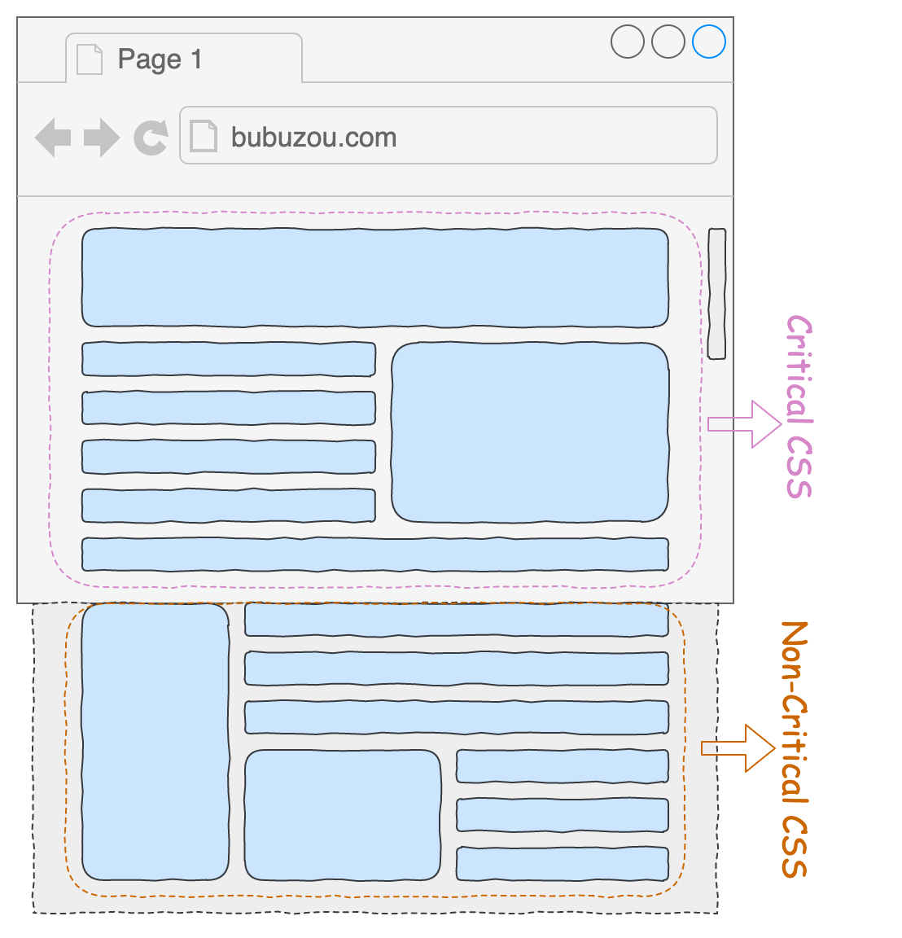Click the large square block right of the four rows
This screenshot has height=938, width=902.
pos(530,432)
